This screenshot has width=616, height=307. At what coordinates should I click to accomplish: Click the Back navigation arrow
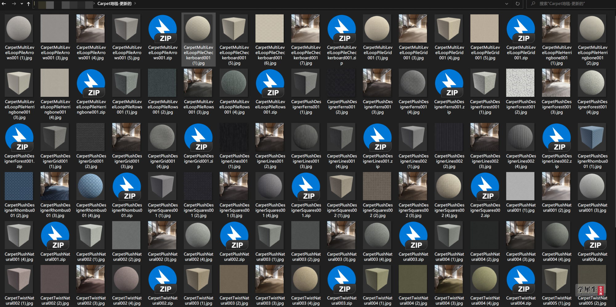(4, 4)
